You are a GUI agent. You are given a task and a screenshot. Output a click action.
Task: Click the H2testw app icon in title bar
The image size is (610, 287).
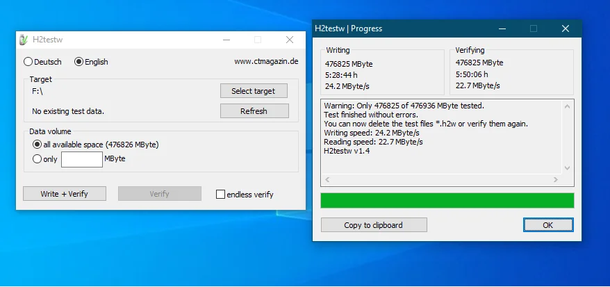pyautogui.click(x=24, y=40)
